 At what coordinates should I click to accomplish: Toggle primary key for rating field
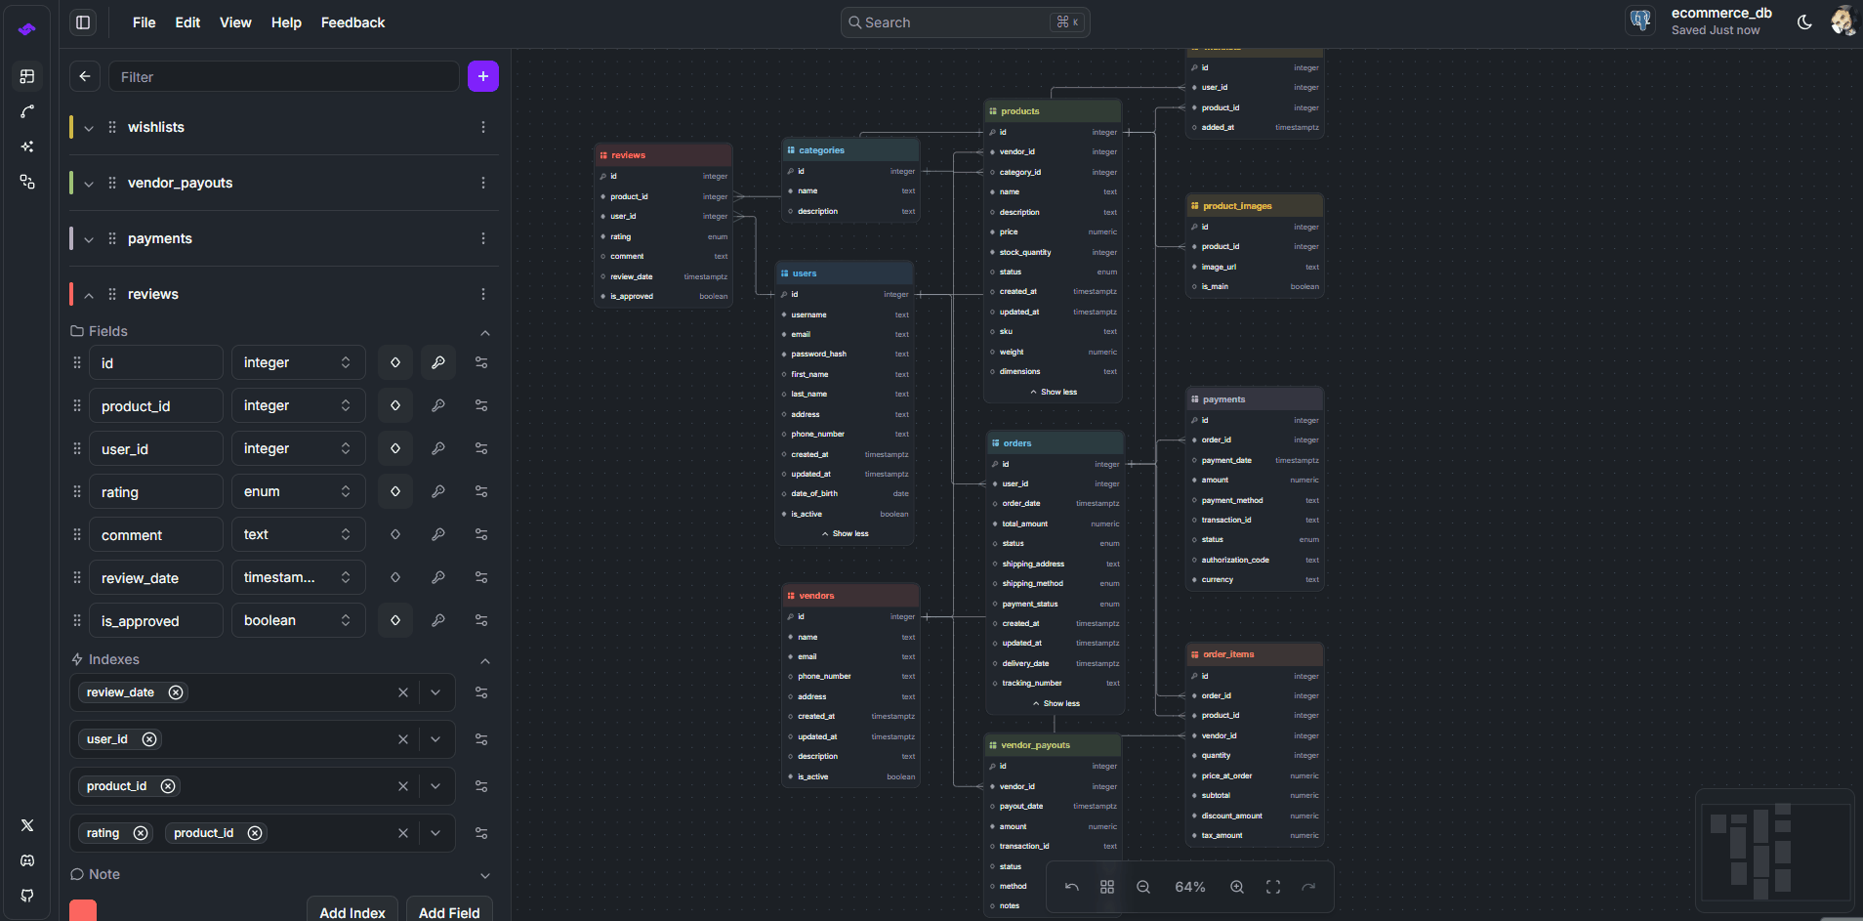438,491
